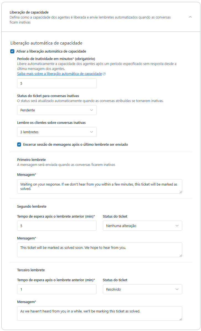The width and height of the screenshot is (201, 331).
Task: Open the Nenhuma alteração status dropdown
Action: 142,226
